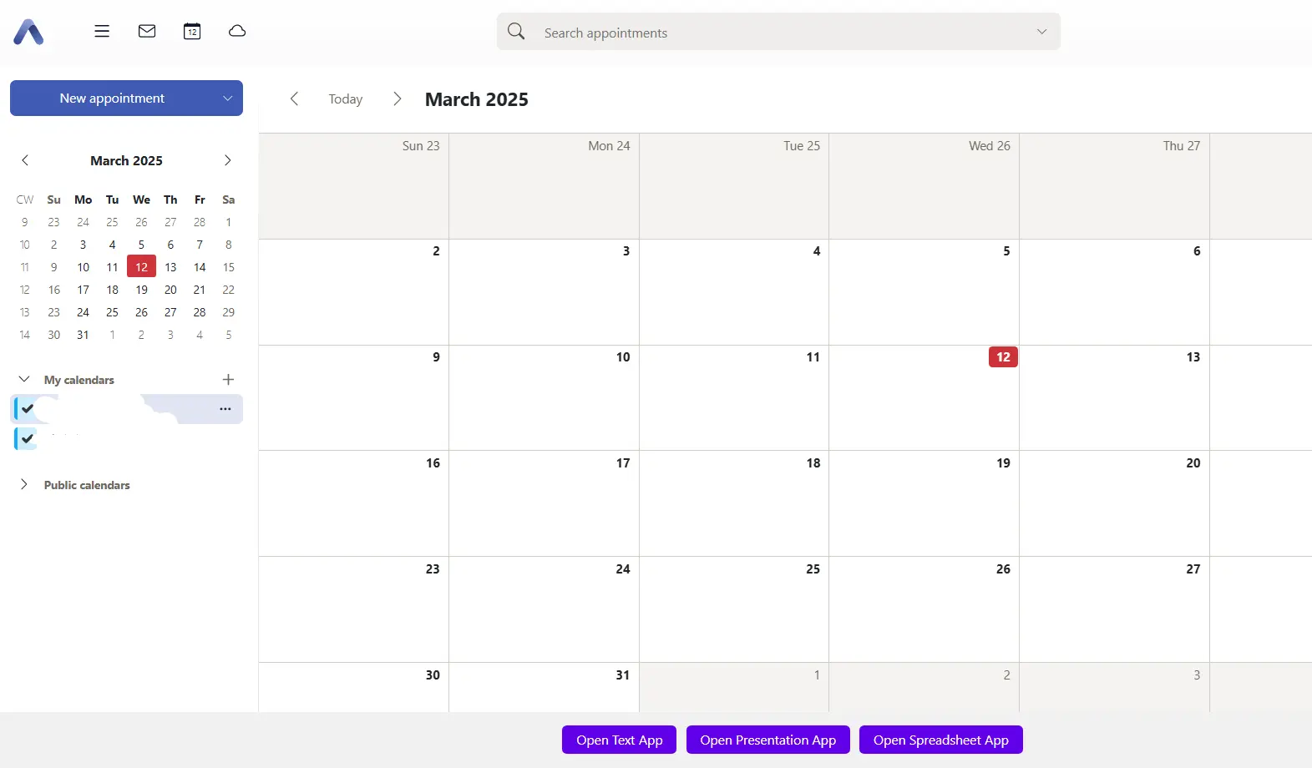Screen dimensions: 1312x768
Task: Open the three-dot calendar options menu
Action: (x=225, y=409)
